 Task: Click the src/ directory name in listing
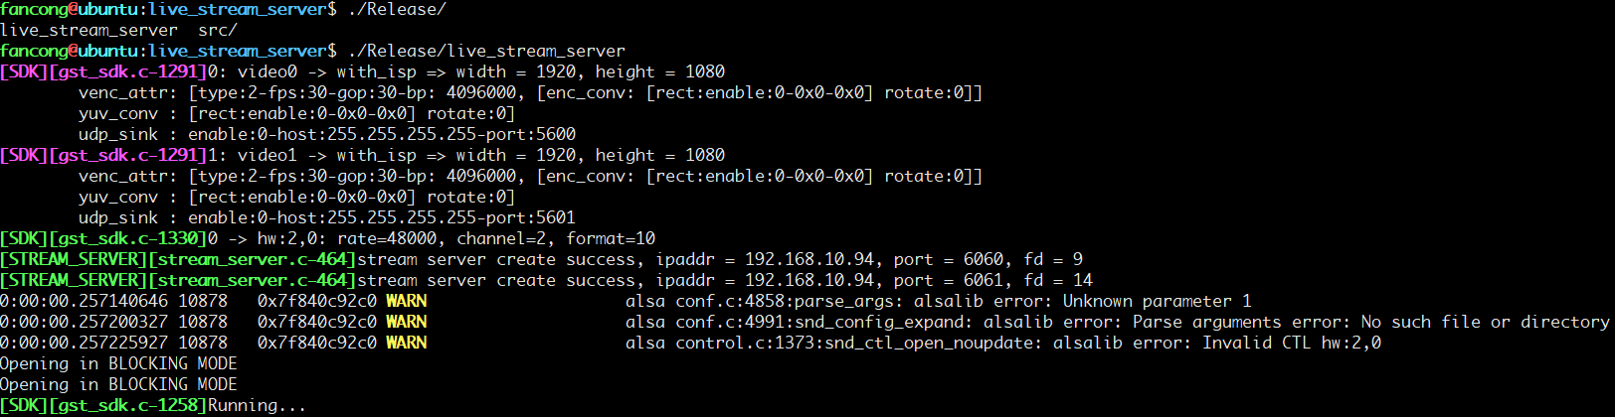[x=217, y=31]
